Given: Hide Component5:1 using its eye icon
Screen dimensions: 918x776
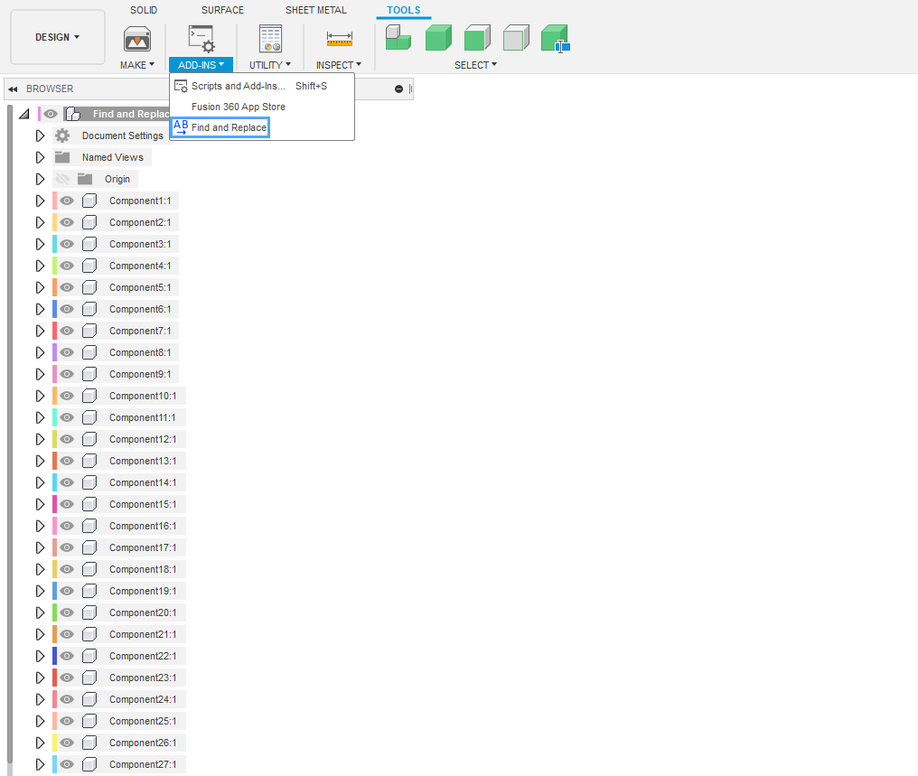Looking at the screenshot, I should click(x=67, y=287).
